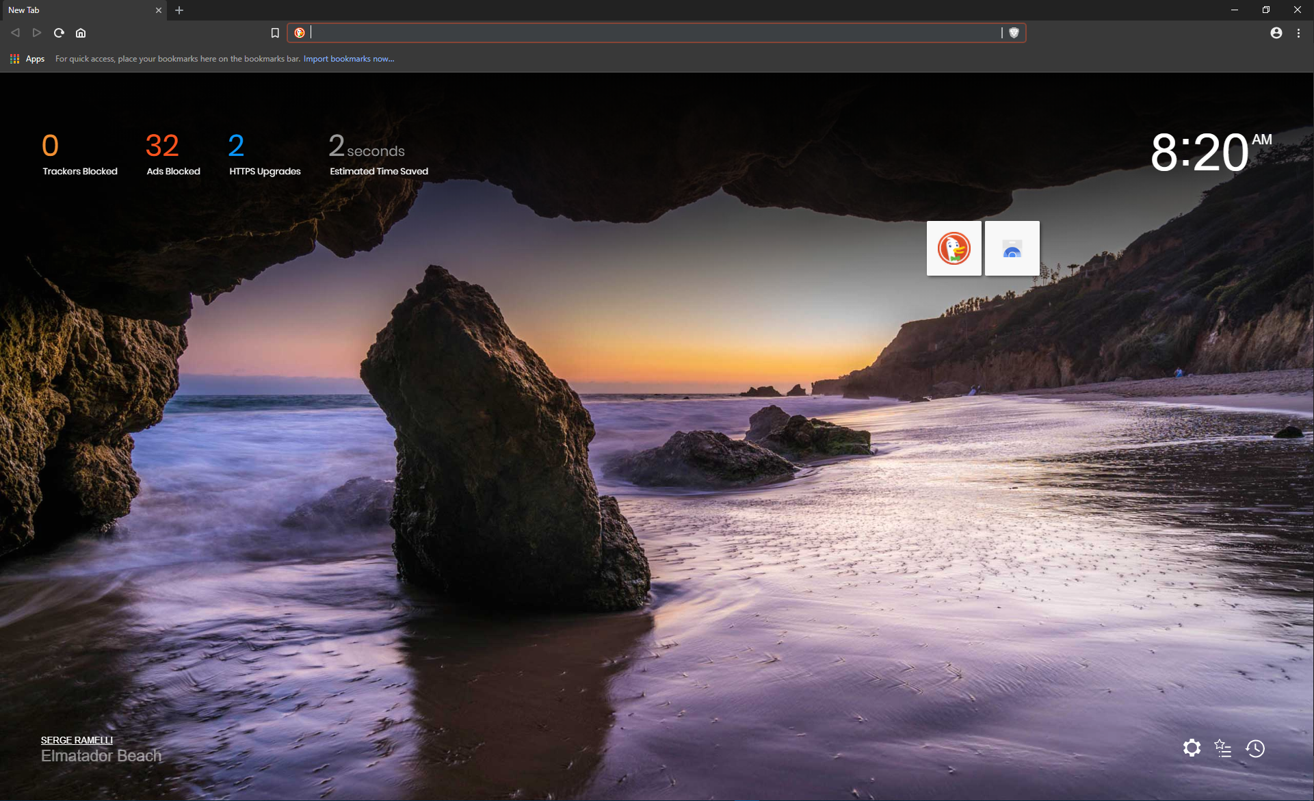The width and height of the screenshot is (1314, 801).
Task: Open a new tab with plus
Action: (x=179, y=10)
